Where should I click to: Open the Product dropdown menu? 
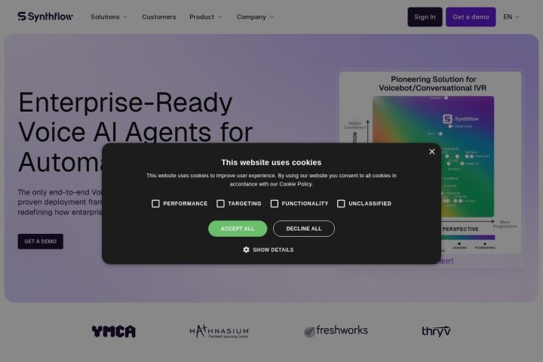[205, 17]
